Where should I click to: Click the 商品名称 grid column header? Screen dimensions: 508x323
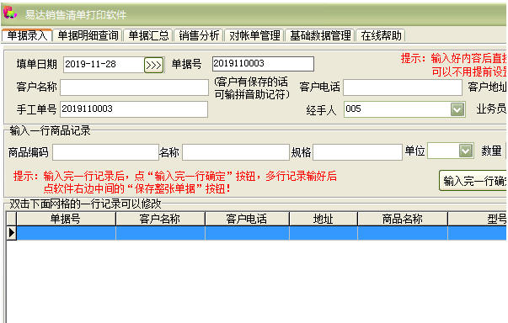coord(402,219)
